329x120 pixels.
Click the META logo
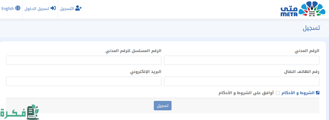coord(303,9)
